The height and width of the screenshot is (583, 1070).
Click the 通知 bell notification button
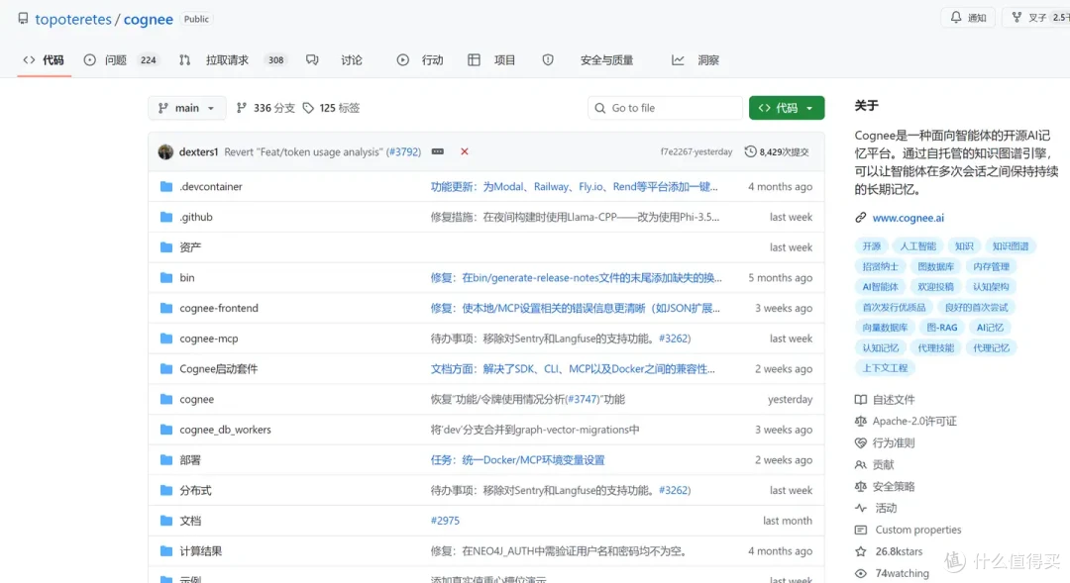(968, 18)
